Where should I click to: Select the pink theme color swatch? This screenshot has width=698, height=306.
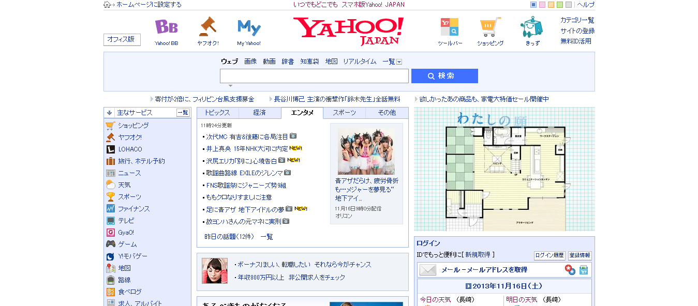coord(542,5)
